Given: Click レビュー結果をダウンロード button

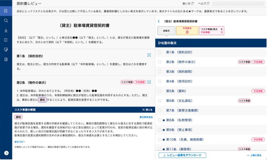Looking at the screenshot, I should tap(182, 156).
